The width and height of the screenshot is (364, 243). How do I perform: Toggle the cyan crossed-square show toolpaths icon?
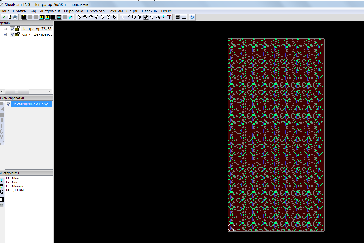(x=47, y=17)
